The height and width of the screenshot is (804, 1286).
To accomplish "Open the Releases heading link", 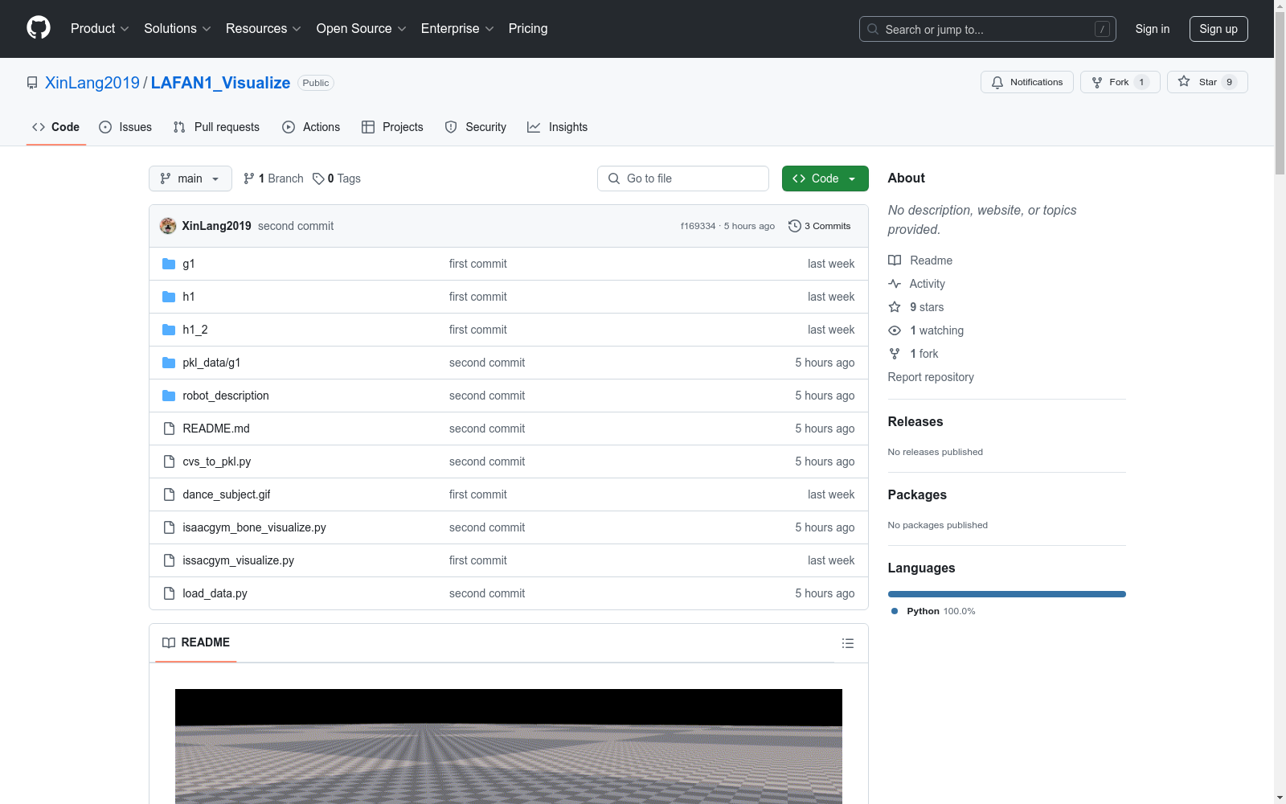I will (x=915, y=421).
